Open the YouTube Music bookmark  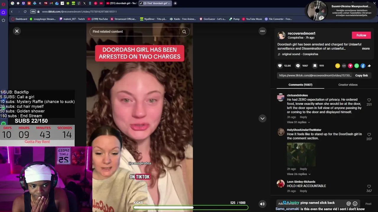tap(252, 19)
